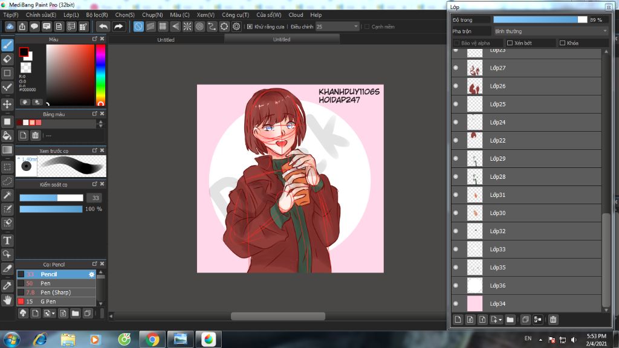Switch to first Untitled canvas tab
Viewport: 619px width, 348px height.
(166, 39)
